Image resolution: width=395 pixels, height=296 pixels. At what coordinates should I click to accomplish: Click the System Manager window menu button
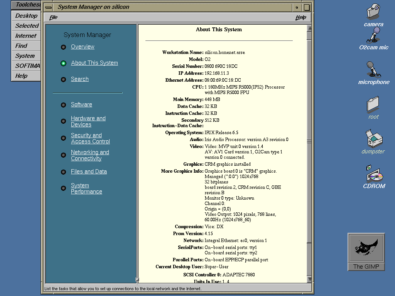click(48, 7)
